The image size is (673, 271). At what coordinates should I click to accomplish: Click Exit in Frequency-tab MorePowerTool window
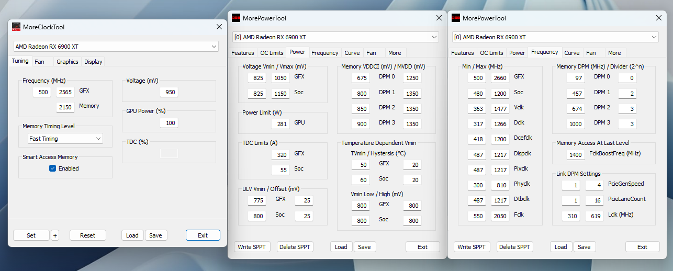pyautogui.click(x=643, y=247)
